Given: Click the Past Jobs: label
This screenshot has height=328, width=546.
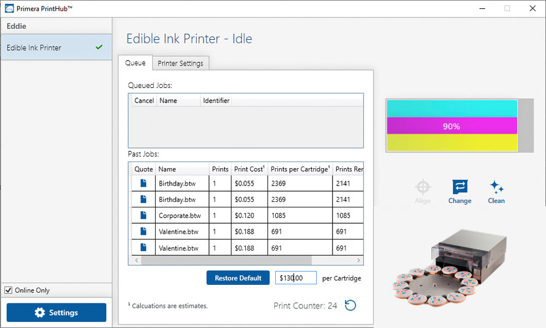Looking at the screenshot, I should pyautogui.click(x=143, y=154).
